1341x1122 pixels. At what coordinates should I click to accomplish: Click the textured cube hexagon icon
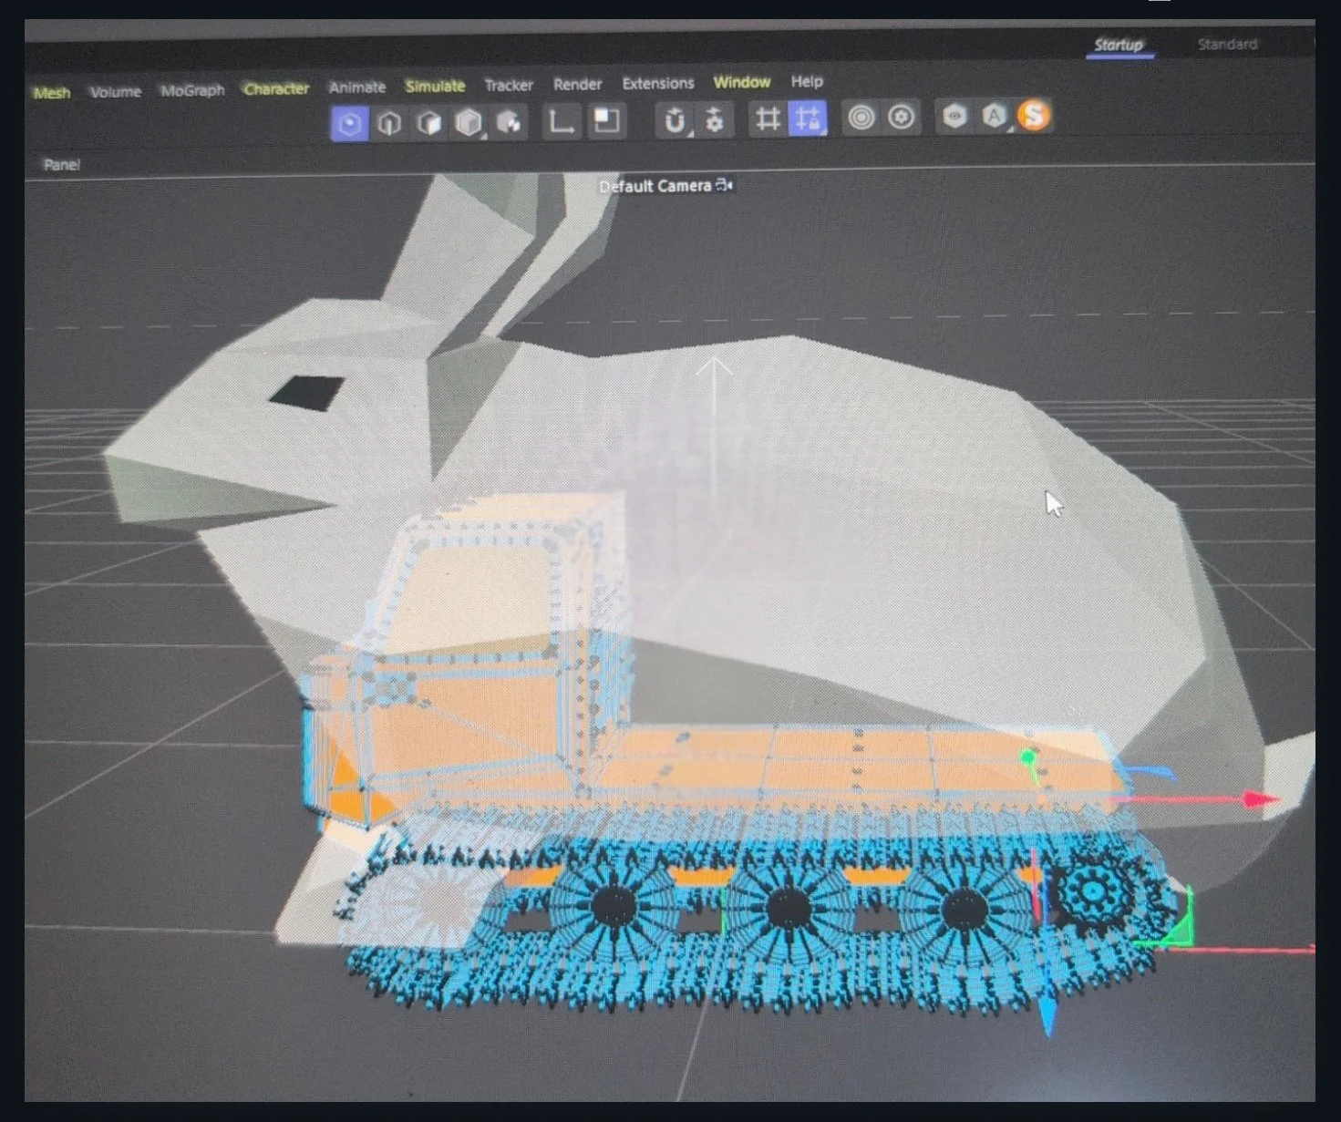tap(507, 118)
